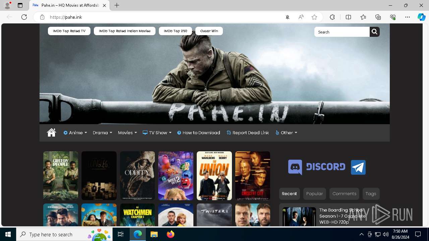429x241 pixels.
Task: View site information lock icon
Action: pos(42,17)
